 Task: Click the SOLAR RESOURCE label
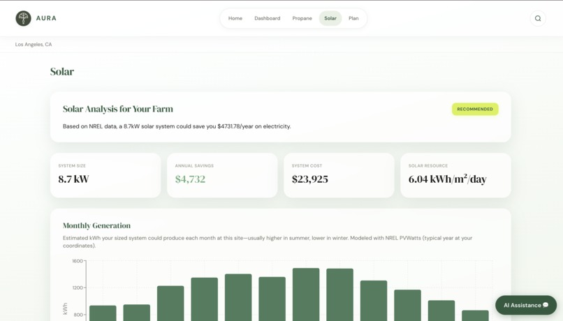tap(428, 165)
